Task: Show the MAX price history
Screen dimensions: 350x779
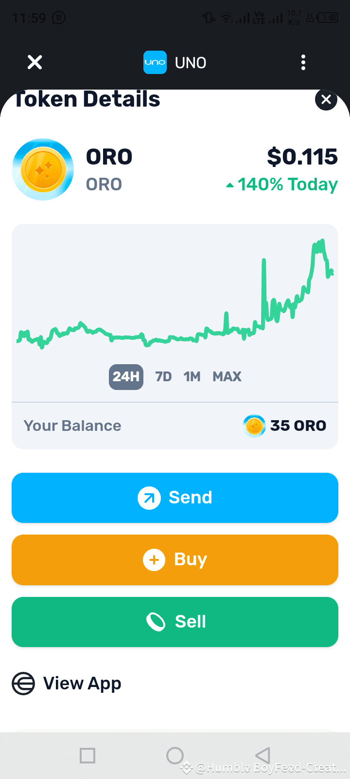Action: [x=227, y=377]
